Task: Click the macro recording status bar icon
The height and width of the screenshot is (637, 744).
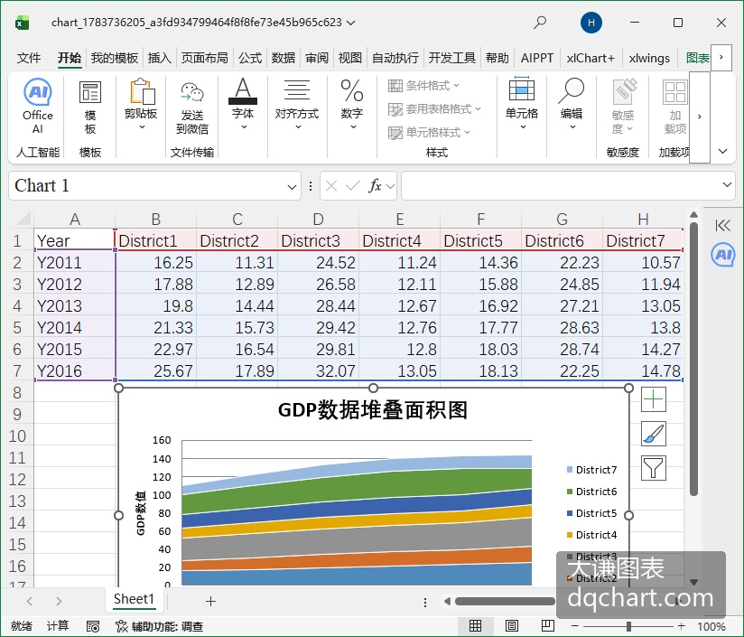Action: [x=93, y=626]
